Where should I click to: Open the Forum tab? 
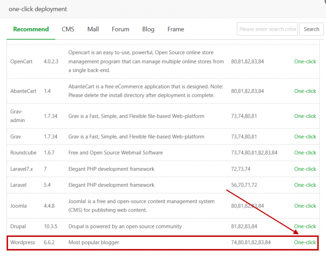120,29
